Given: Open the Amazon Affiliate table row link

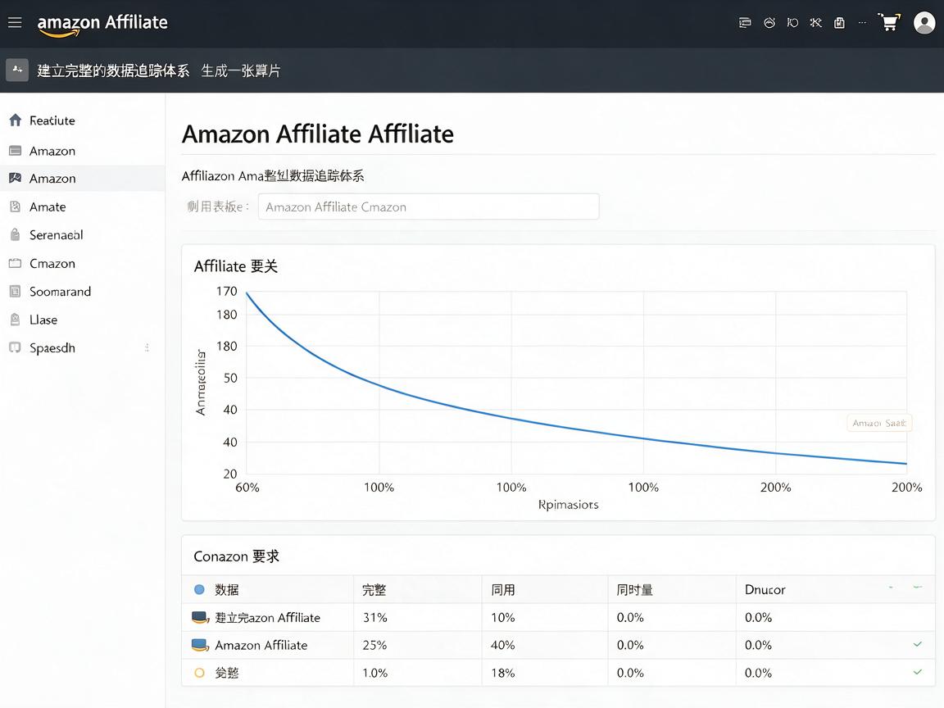Looking at the screenshot, I should coord(261,646).
